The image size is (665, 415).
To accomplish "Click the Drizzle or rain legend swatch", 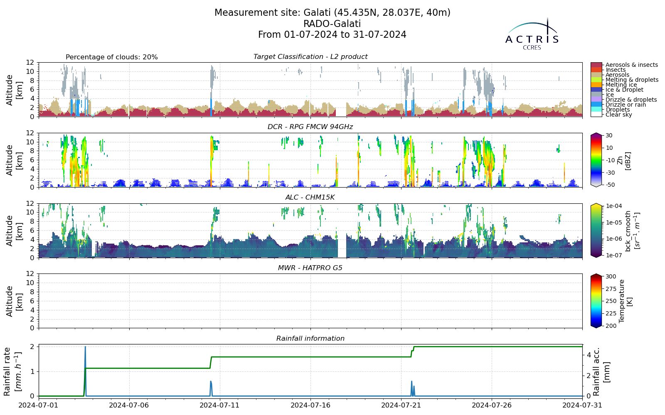I will [596, 105].
